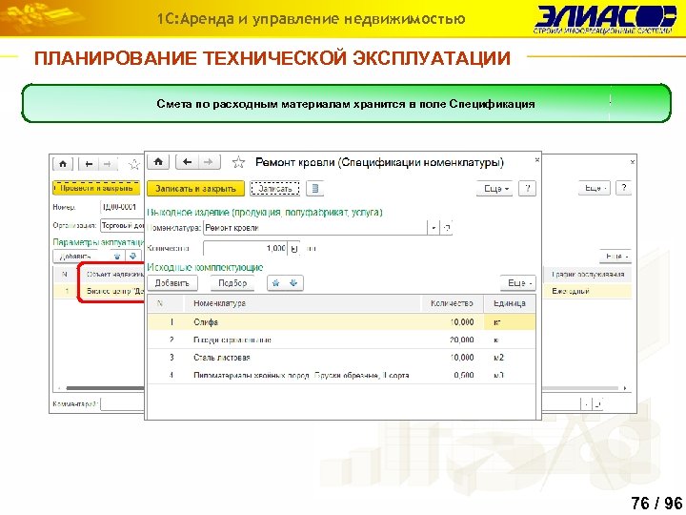The width and height of the screenshot is (686, 515).
Task: Click back arrow in the background document window
Action: [89, 164]
